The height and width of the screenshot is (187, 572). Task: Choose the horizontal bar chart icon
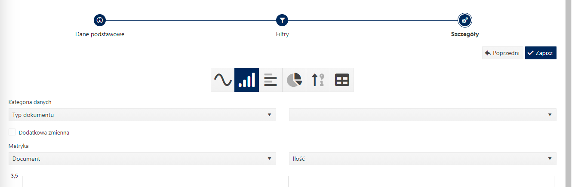tap(271, 80)
